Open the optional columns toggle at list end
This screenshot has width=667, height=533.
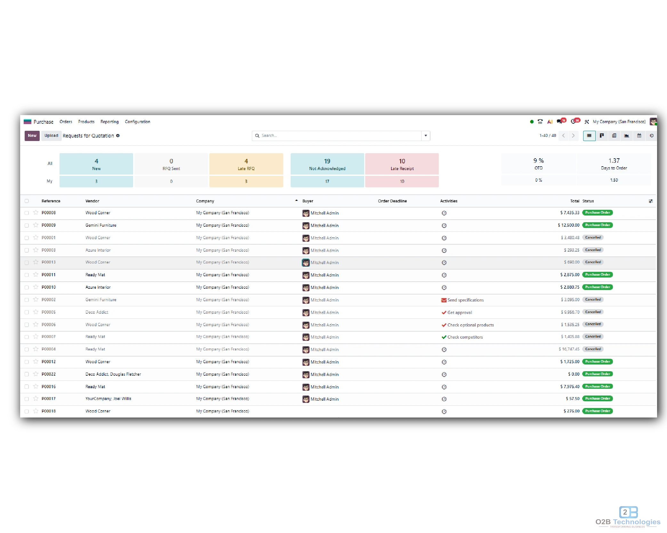(651, 201)
